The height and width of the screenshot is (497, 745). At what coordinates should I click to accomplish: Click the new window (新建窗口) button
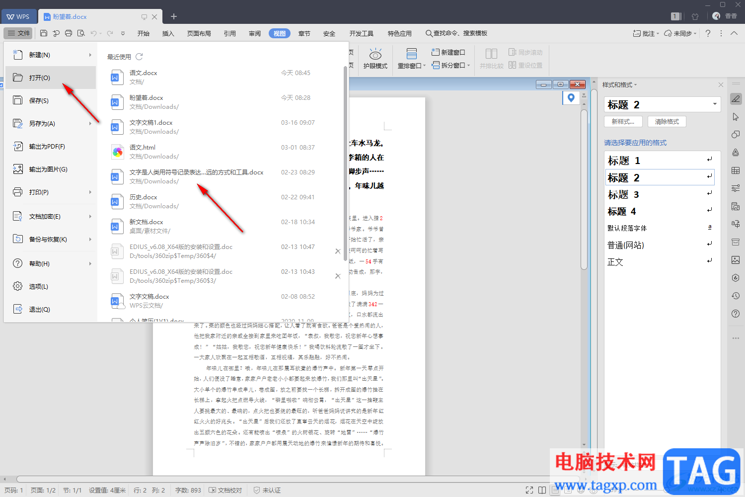coord(448,52)
